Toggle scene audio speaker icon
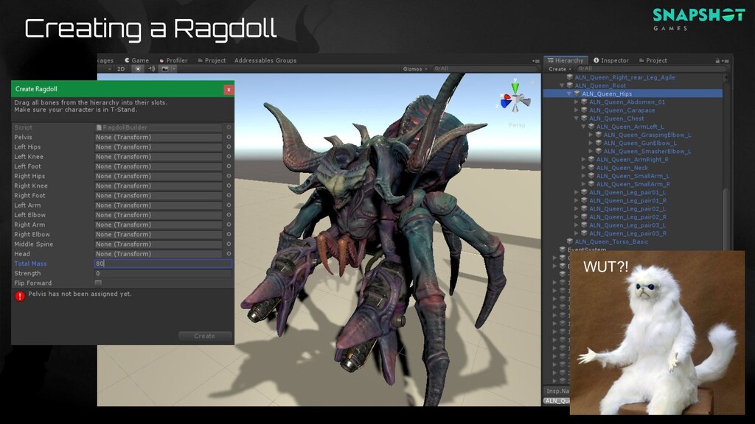 [x=152, y=69]
